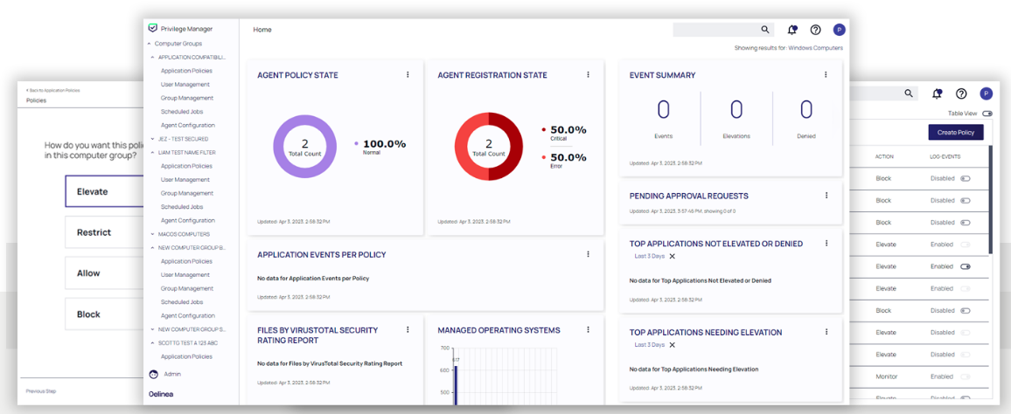Click the Privilege Manager shield logo
The width and height of the screenshot is (1011, 414).
click(x=152, y=28)
